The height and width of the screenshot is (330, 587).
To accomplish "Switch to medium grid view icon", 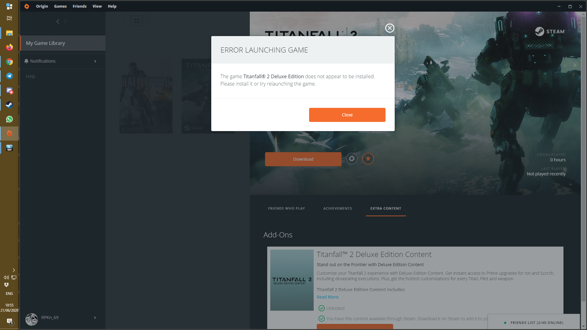I will coord(137,21).
